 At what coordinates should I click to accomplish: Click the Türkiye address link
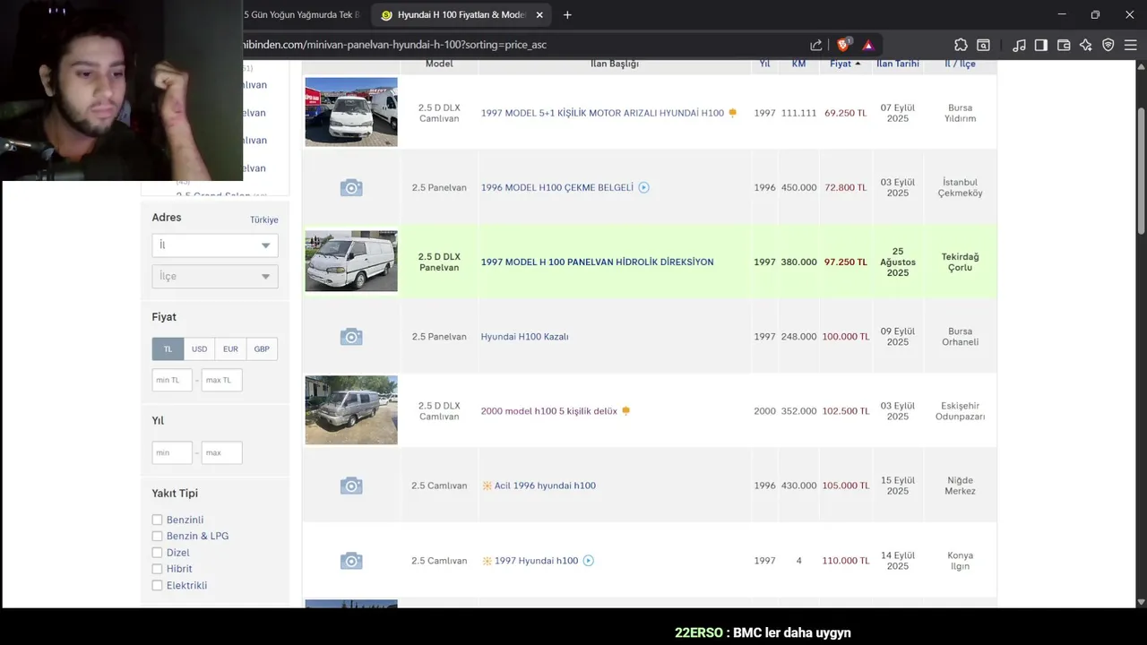pos(263,219)
